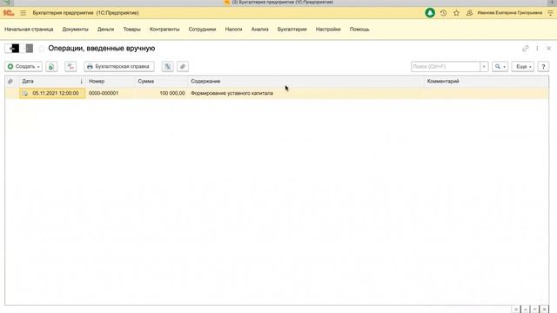The height and width of the screenshot is (313, 557).
Task: Open the Бухгалтерия section
Action: tap(292, 29)
